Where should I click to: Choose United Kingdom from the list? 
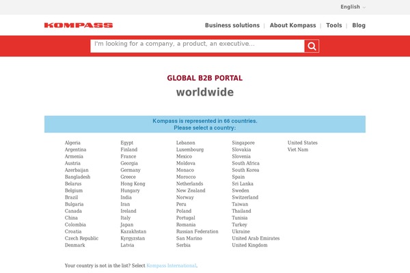coord(249,245)
